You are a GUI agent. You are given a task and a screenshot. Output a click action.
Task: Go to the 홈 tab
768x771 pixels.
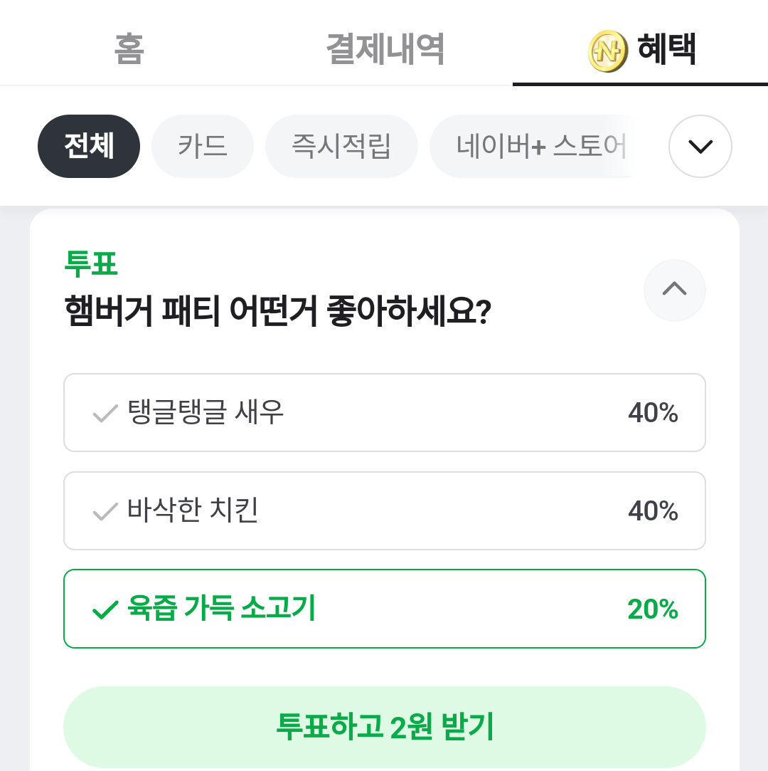(129, 50)
